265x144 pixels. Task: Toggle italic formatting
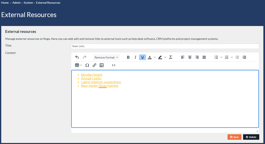coord(135,57)
